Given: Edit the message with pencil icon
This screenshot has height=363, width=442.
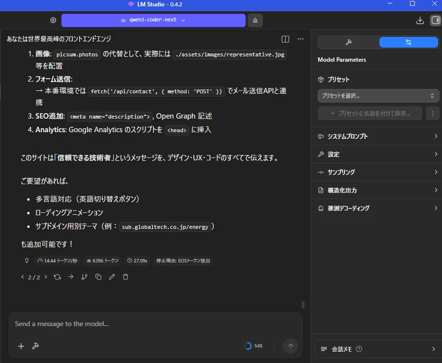Looking at the screenshot, I should tap(112, 277).
